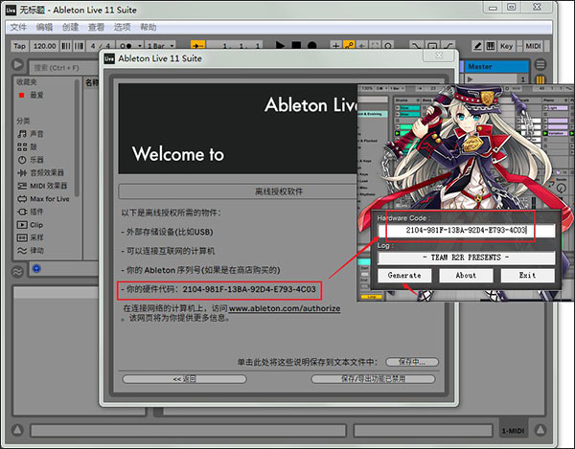The height and width of the screenshot is (449, 575).
Task: Click the 4 / 4 time signature field
Action: tap(101, 46)
